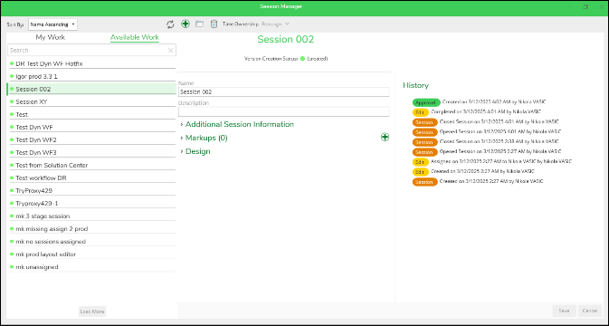609x326 pixels.
Task: Select Tryproxy429-1 session
Action: (x=92, y=204)
